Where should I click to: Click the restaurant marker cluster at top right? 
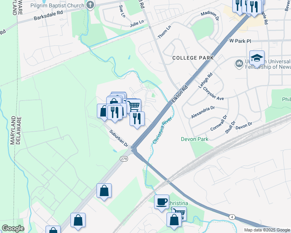coord(254,7)
